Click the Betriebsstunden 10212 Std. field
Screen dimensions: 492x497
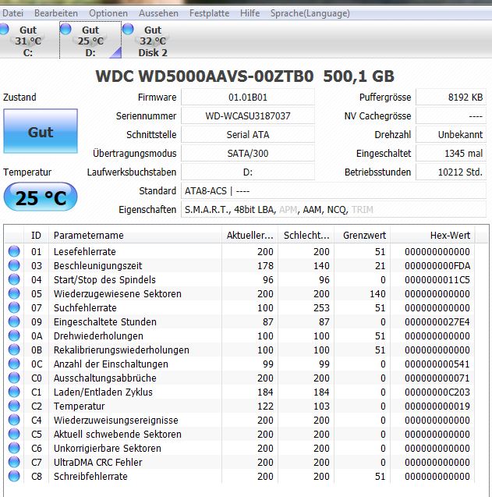click(x=451, y=172)
